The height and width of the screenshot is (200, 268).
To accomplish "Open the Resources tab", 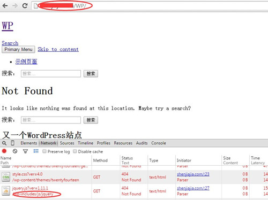I will [x=123, y=143].
